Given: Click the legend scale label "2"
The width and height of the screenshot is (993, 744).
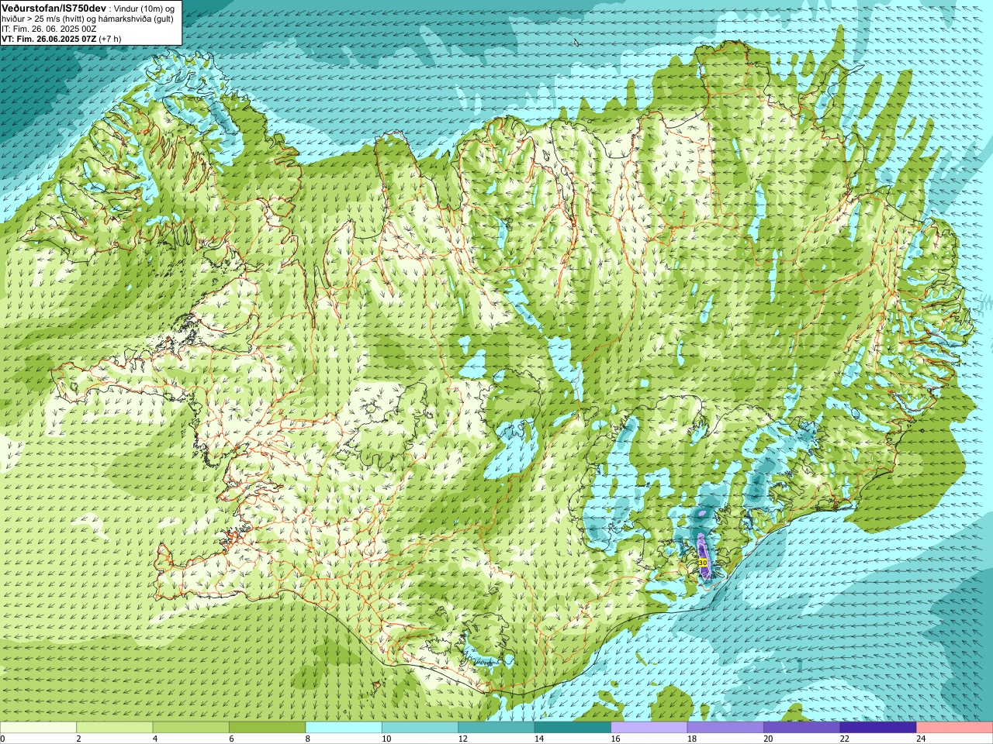Looking at the screenshot, I should tap(78, 739).
